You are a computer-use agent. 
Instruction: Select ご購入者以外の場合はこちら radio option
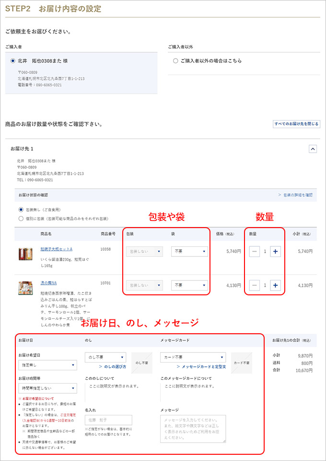(176, 61)
